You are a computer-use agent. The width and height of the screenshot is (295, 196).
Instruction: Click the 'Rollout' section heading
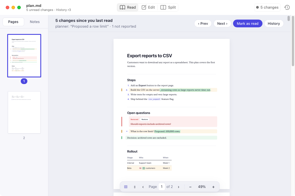click(x=132, y=151)
